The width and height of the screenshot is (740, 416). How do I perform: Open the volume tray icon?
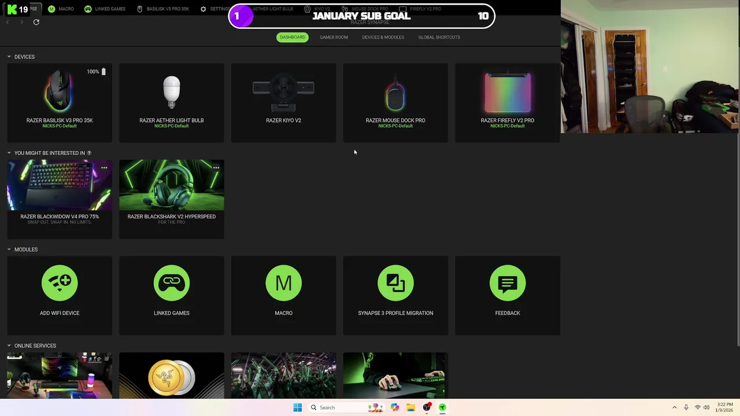[706, 407]
